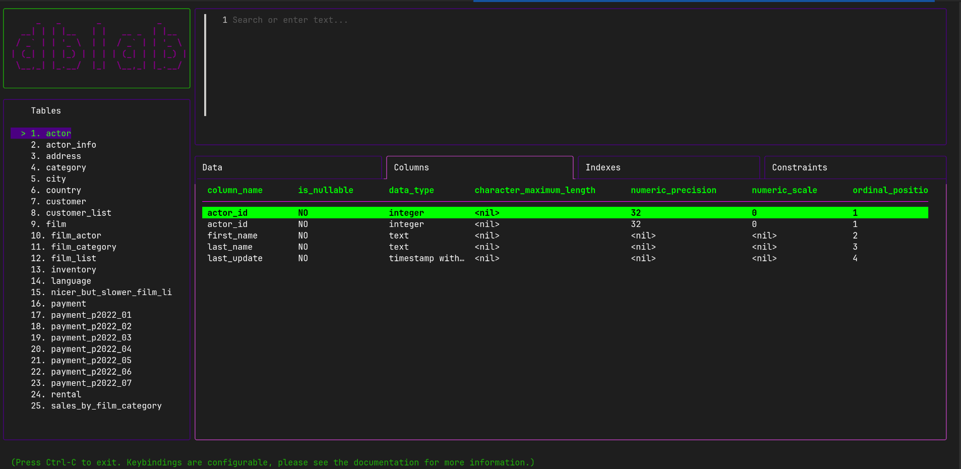Select the rental table
The image size is (961, 469).
pyautogui.click(x=56, y=394)
